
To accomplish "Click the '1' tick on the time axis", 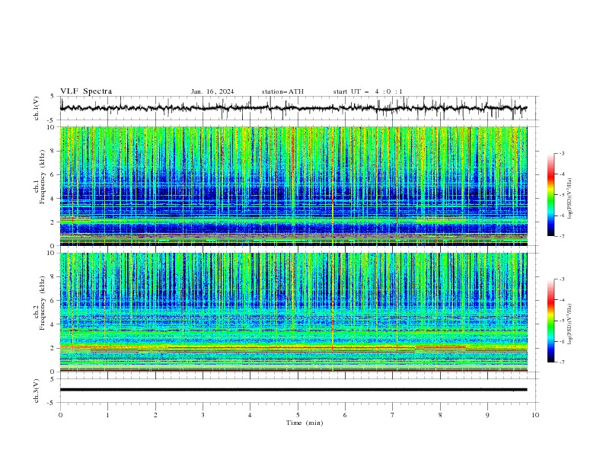I will click(107, 415).
